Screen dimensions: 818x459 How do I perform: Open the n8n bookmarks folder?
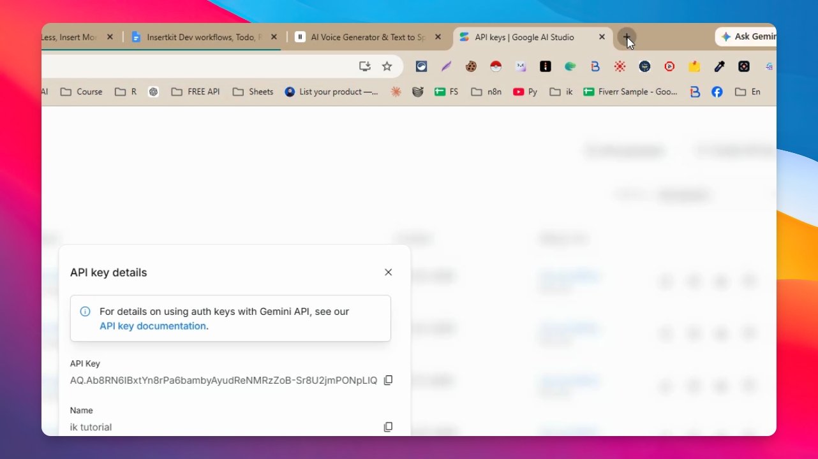pyautogui.click(x=486, y=92)
